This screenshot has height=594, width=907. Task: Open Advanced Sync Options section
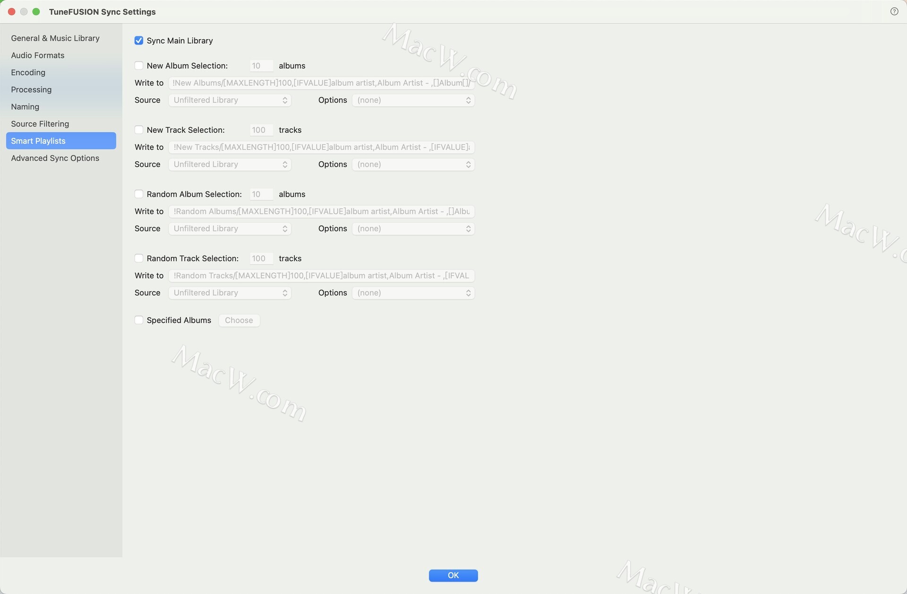(61, 158)
